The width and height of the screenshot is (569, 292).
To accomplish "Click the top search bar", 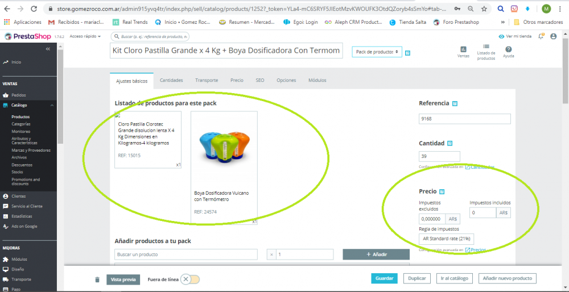I will pos(150,36).
